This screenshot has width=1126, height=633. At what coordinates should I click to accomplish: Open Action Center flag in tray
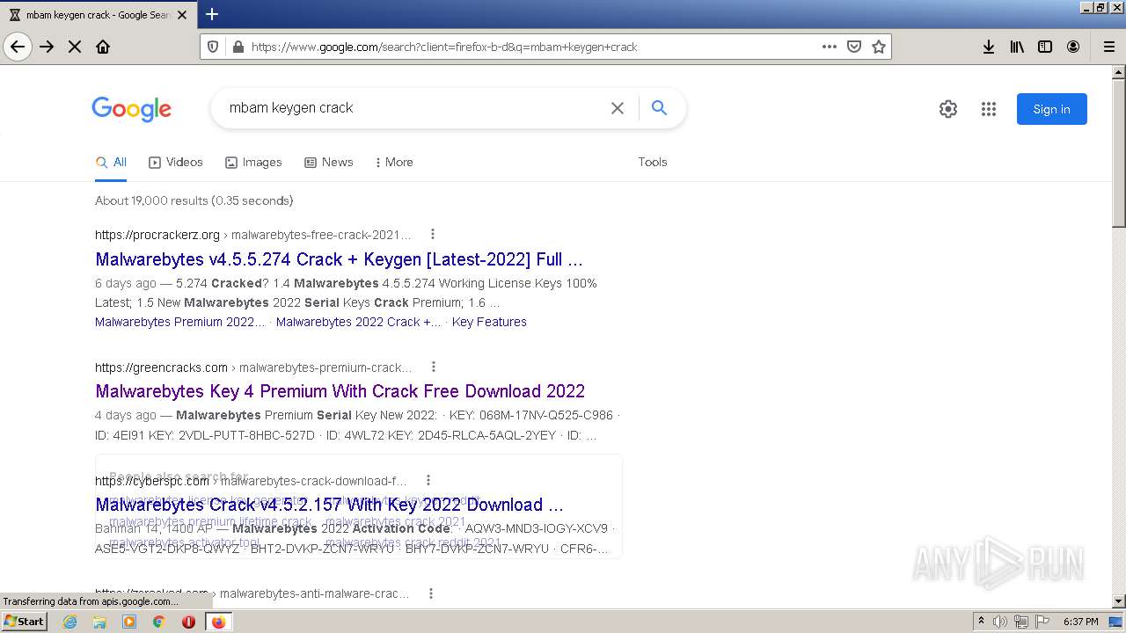1042,622
